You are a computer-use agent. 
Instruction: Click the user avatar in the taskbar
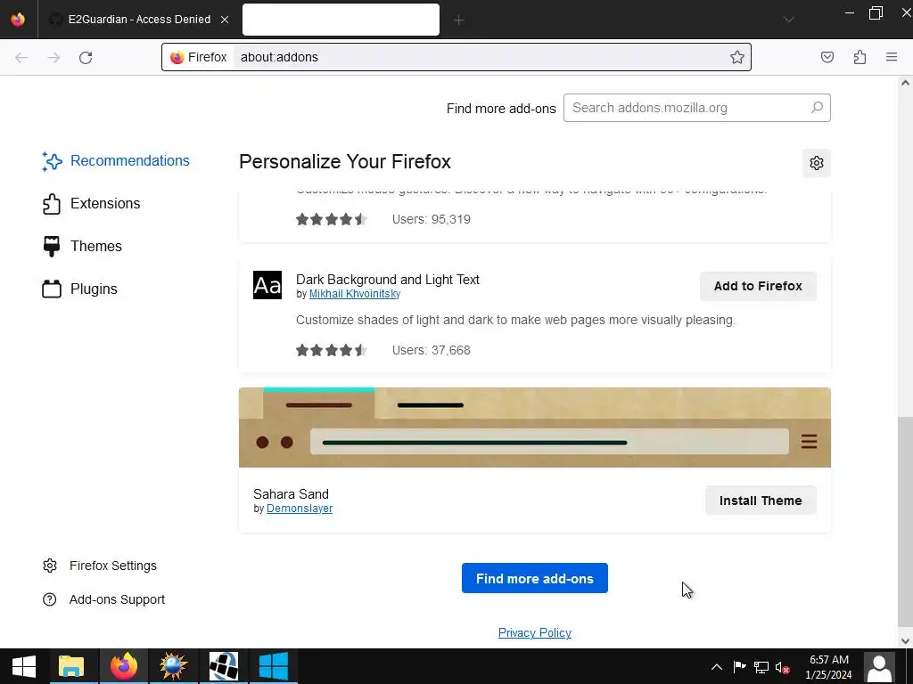click(879, 667)
